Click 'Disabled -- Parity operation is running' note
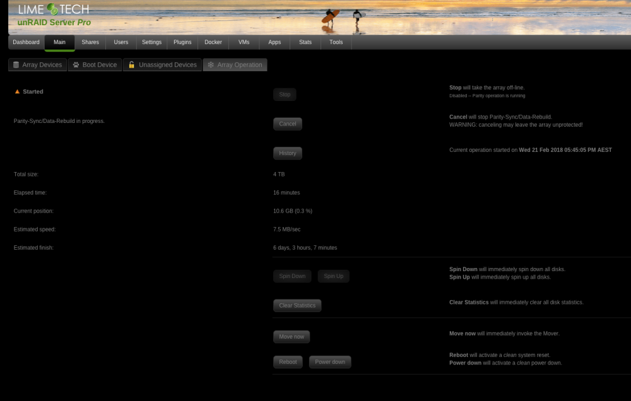The image size is (631, 401). tap(487, 96)
